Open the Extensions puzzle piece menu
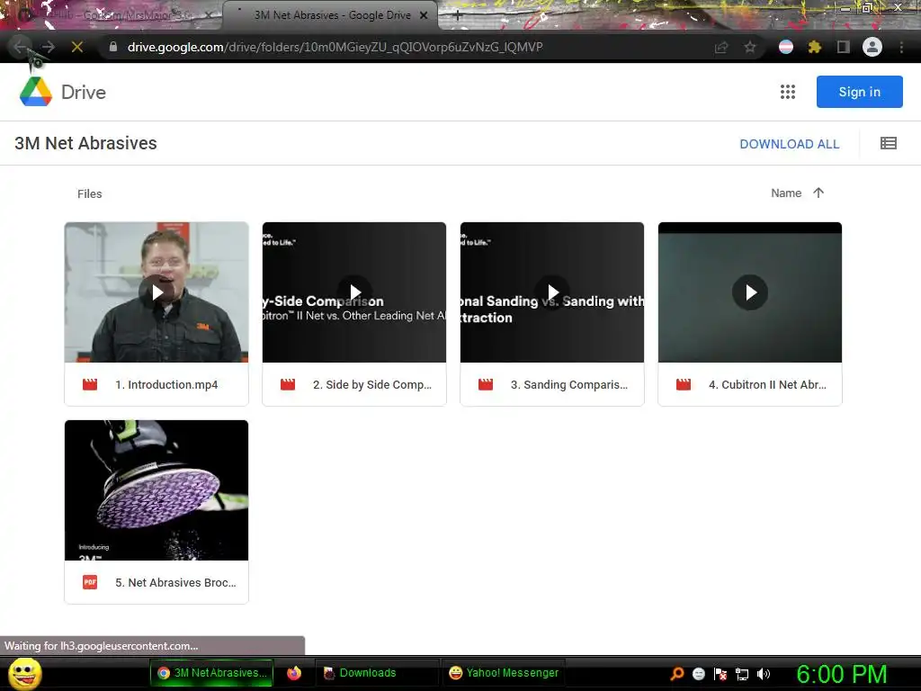 click(814, 47)
